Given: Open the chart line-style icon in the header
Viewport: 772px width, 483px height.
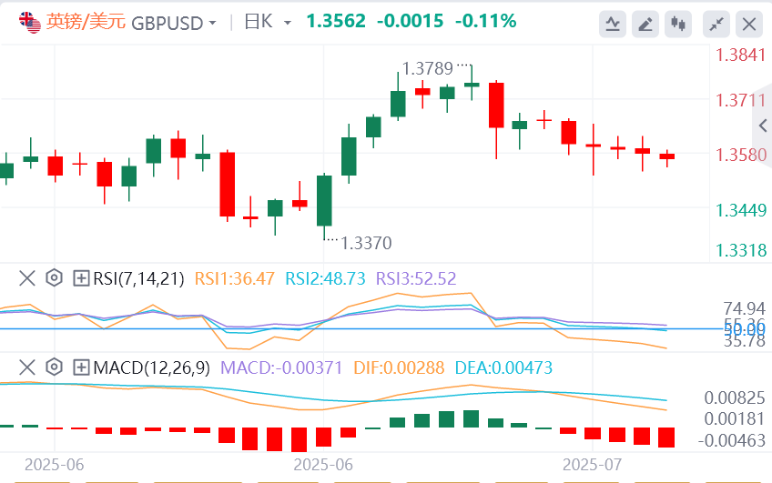Looking at the screenshot, I should (x=613, y=24).
